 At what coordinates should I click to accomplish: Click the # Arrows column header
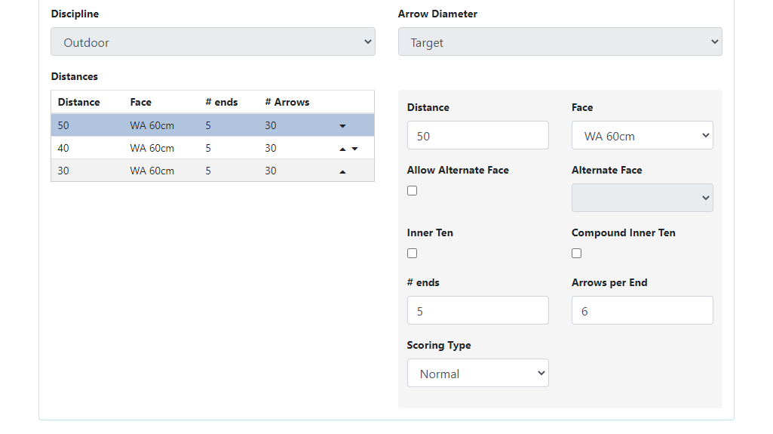[287, 102]
